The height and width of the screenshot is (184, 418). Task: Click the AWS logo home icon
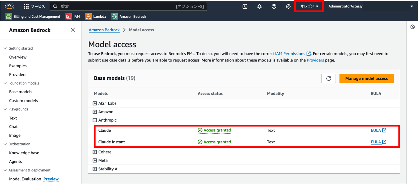tap(10, 6)
